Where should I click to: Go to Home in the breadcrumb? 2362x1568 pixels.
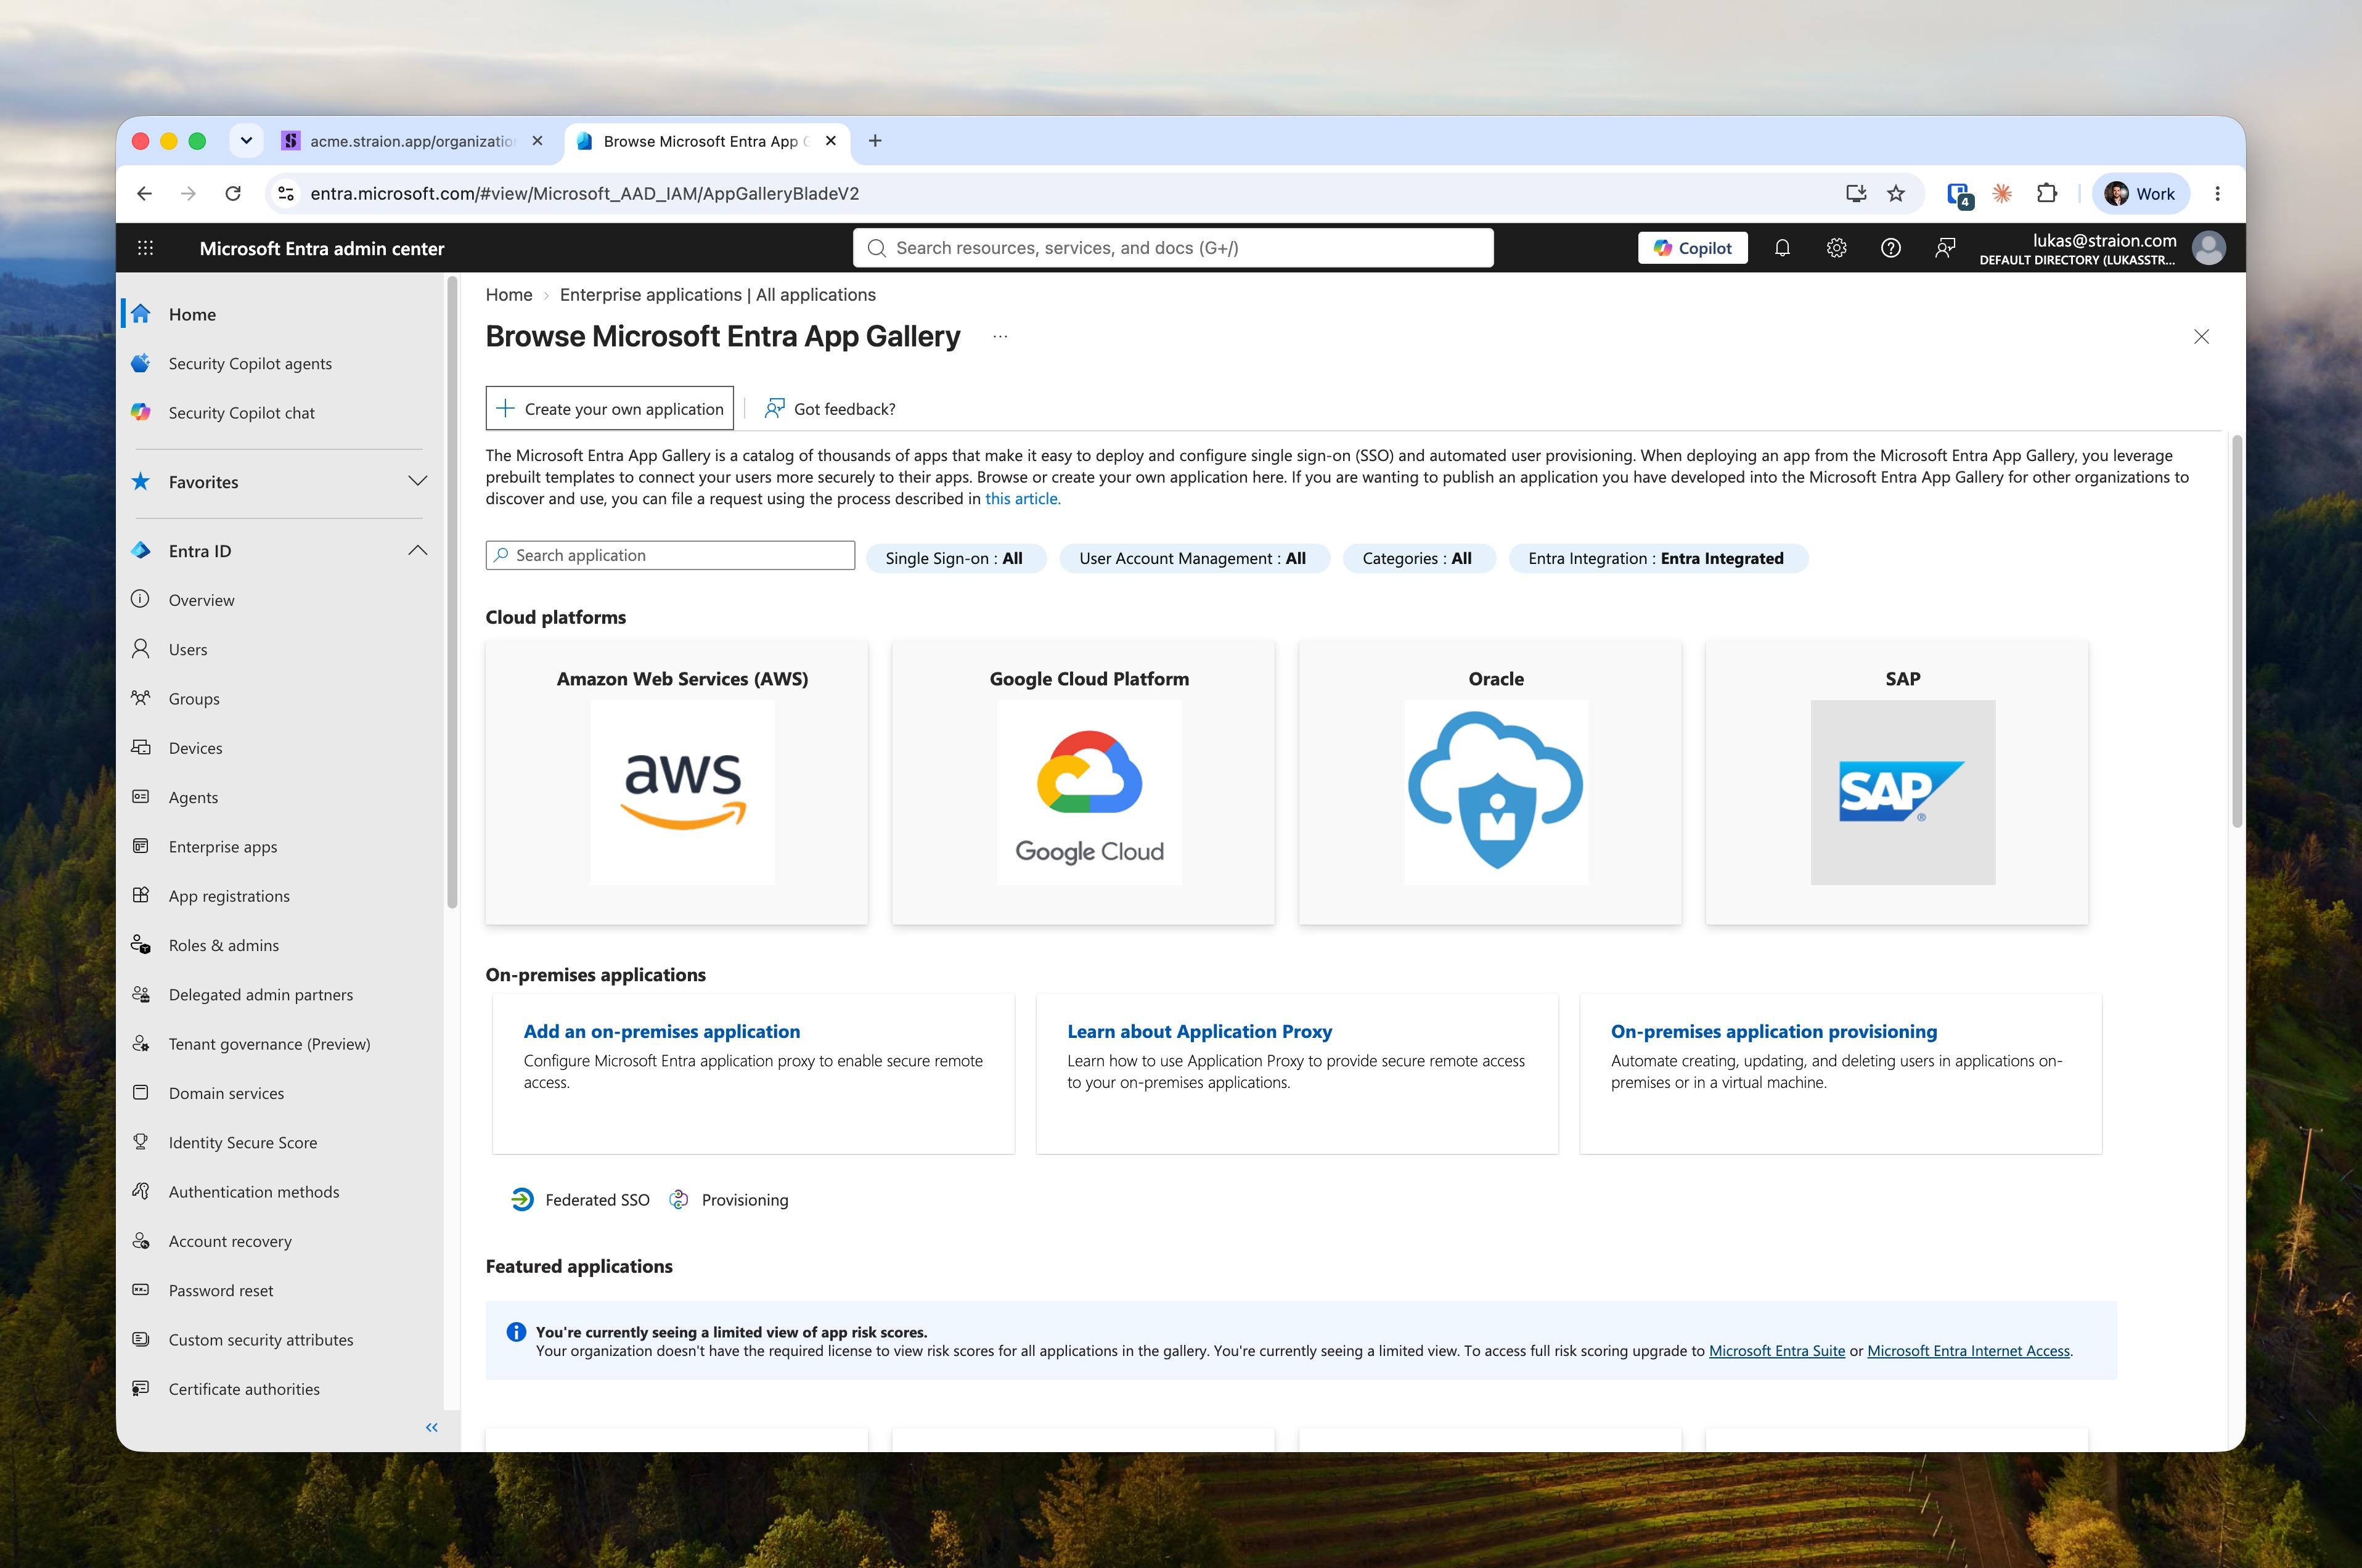508,294
